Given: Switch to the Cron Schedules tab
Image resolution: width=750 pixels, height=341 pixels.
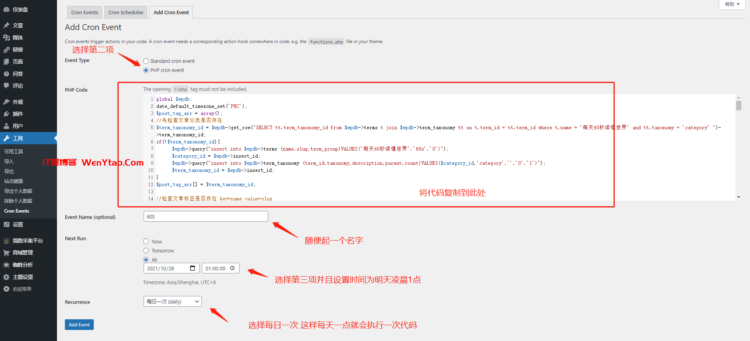Looking at the screenshot, I should click(126, 12).
